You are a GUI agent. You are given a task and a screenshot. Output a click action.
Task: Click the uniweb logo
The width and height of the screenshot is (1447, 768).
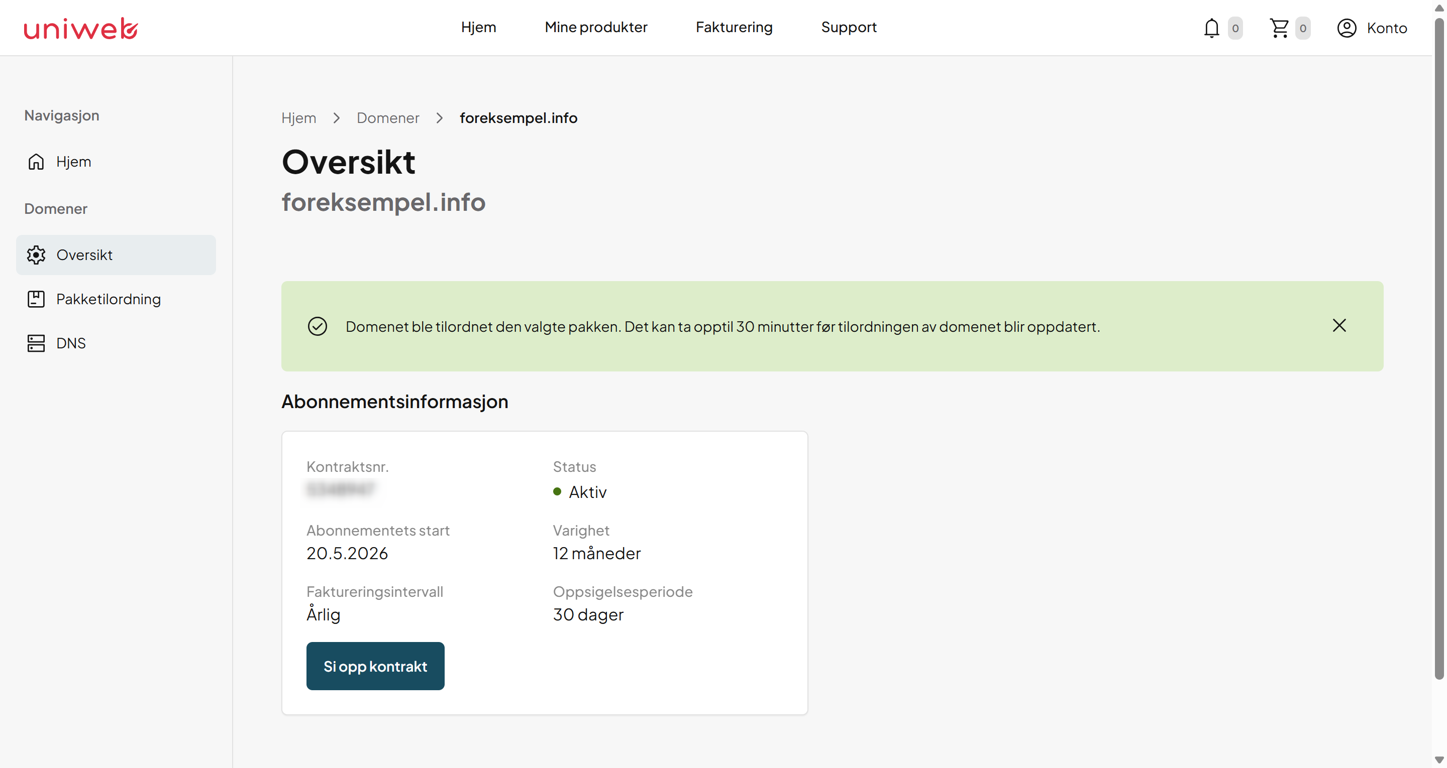tap(81, 28)
